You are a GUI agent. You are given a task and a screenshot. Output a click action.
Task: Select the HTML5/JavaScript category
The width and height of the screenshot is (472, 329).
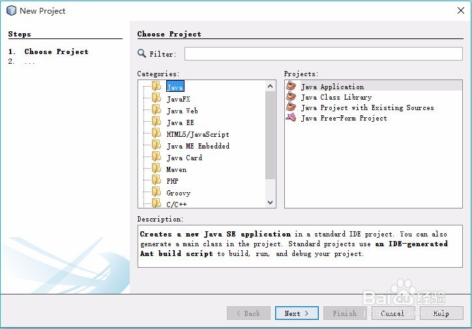pyautogui.click(x=198, y=134)
